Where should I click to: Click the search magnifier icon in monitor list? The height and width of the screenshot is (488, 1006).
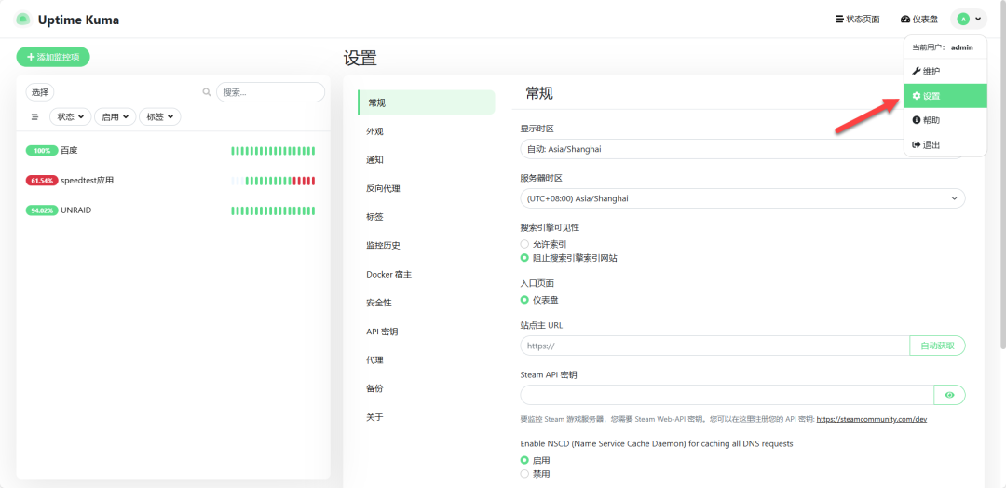point(207,92)
